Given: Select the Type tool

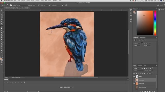Looking at the screenshot, I should click(2, 44).
